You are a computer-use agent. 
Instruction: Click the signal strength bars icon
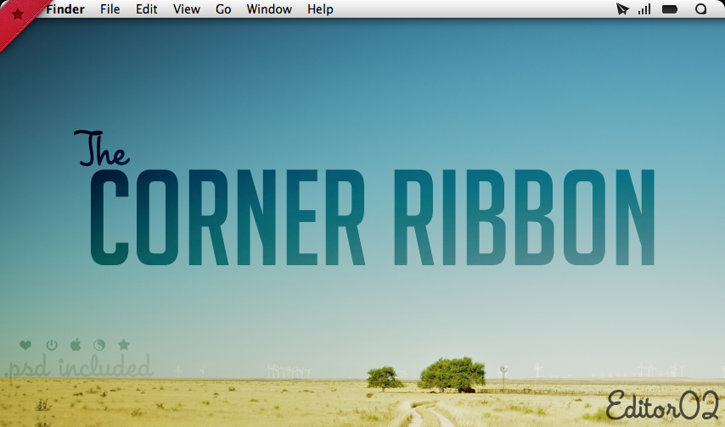coord(644,9)
